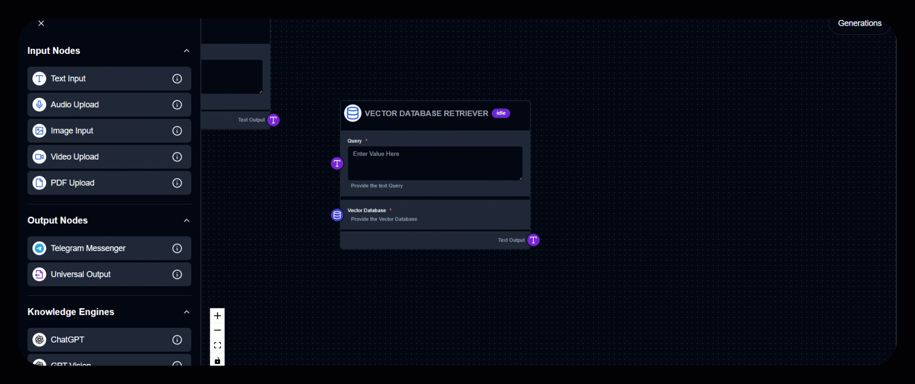Fit the canvas view to screen
This screenshot has width=915, height=384.
pos(217,345)
